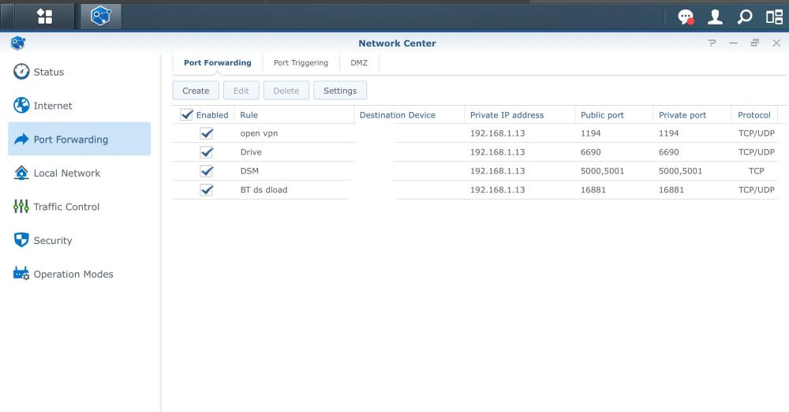This screenshot has width=789, height=412.
Task: Disable the DSM rule checkbox
Action: pos(207,171)
